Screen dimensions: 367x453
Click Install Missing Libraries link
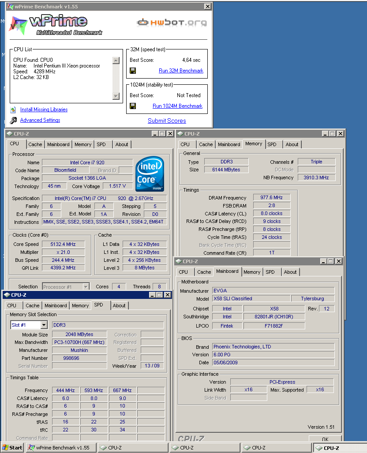click(x=44, y=109)
